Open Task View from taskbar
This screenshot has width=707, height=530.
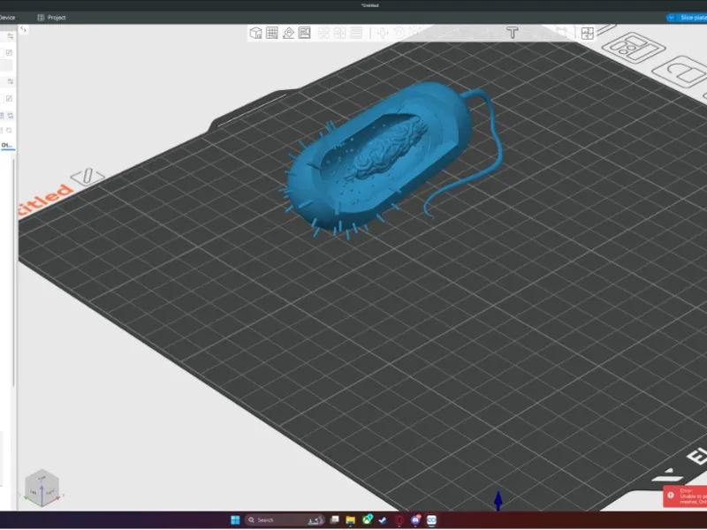pyautogui.click(x=334, y=520)
